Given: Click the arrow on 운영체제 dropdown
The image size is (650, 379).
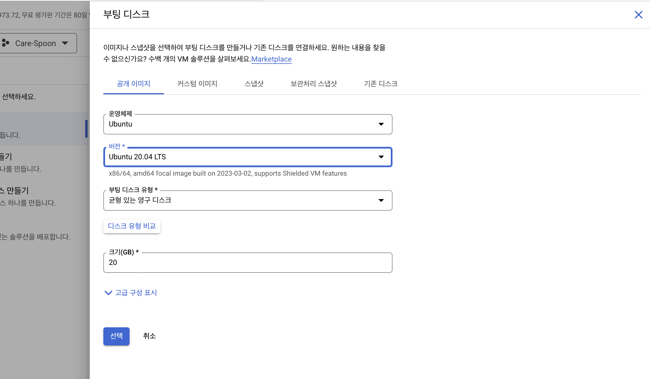Looking at the screenshot, I should tap(381, 124).
